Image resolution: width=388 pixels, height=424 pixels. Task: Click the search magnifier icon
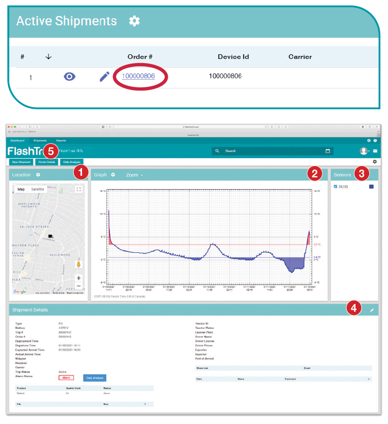tap(217, 151)
